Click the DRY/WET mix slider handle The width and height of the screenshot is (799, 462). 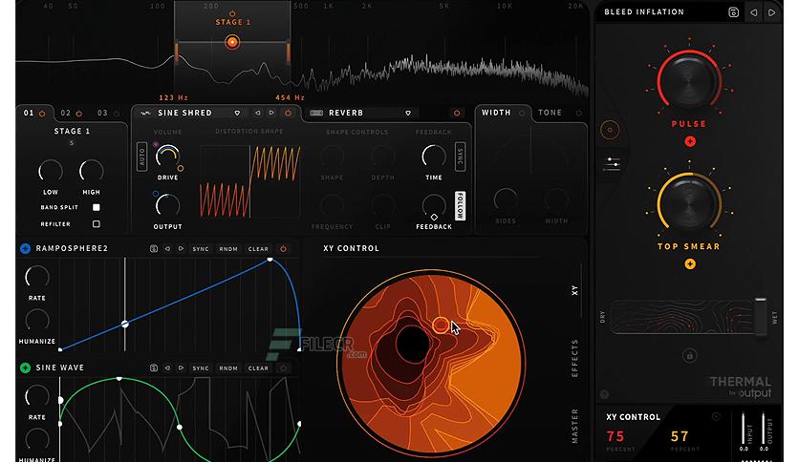pyautogui.click(x=760, y=317)
